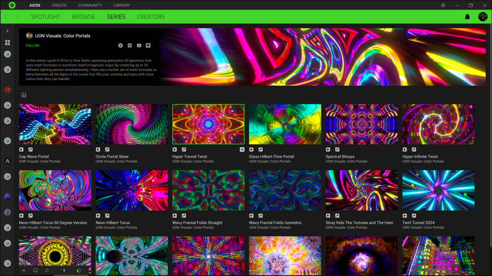Open UON Visuals Linktree link
This screenshot has width=492, height=276.
click(x=148, y=46)
